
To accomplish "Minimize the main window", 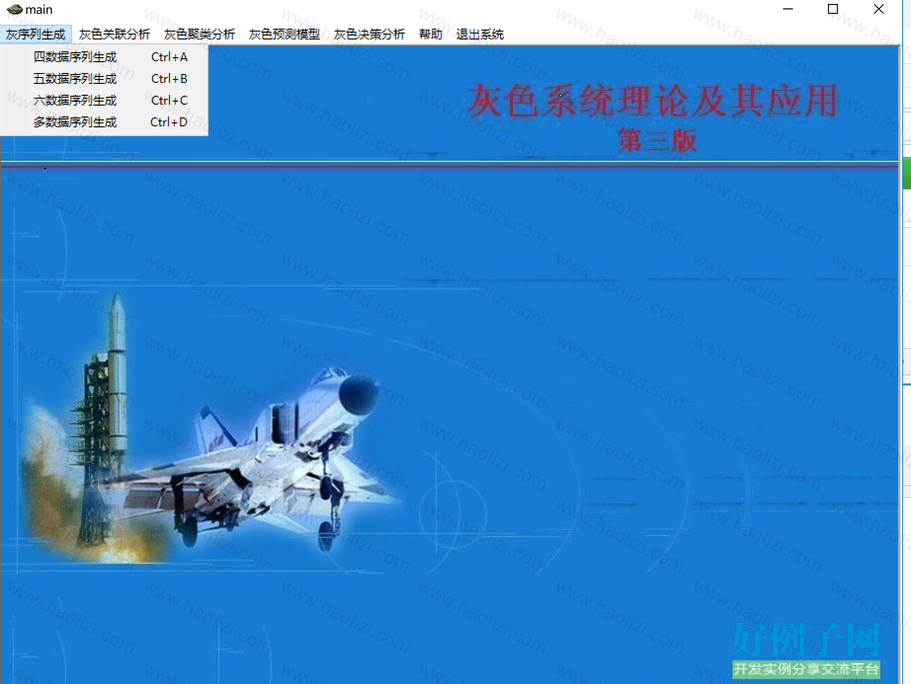I will click(788, 9).
